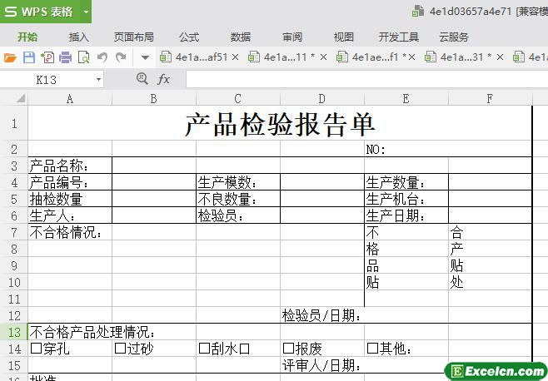Select column B header
548x381 pixels.
coord(154,99)
